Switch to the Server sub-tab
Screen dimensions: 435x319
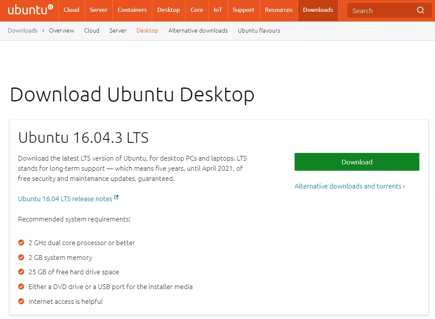coord(118,30)
